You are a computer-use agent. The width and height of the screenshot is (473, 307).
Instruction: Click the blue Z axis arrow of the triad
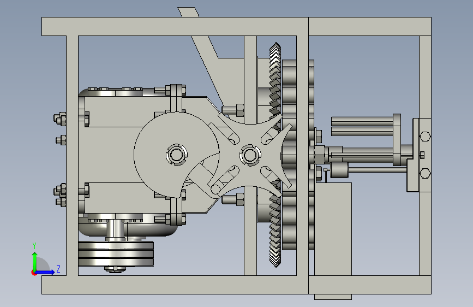pos(45,272)
